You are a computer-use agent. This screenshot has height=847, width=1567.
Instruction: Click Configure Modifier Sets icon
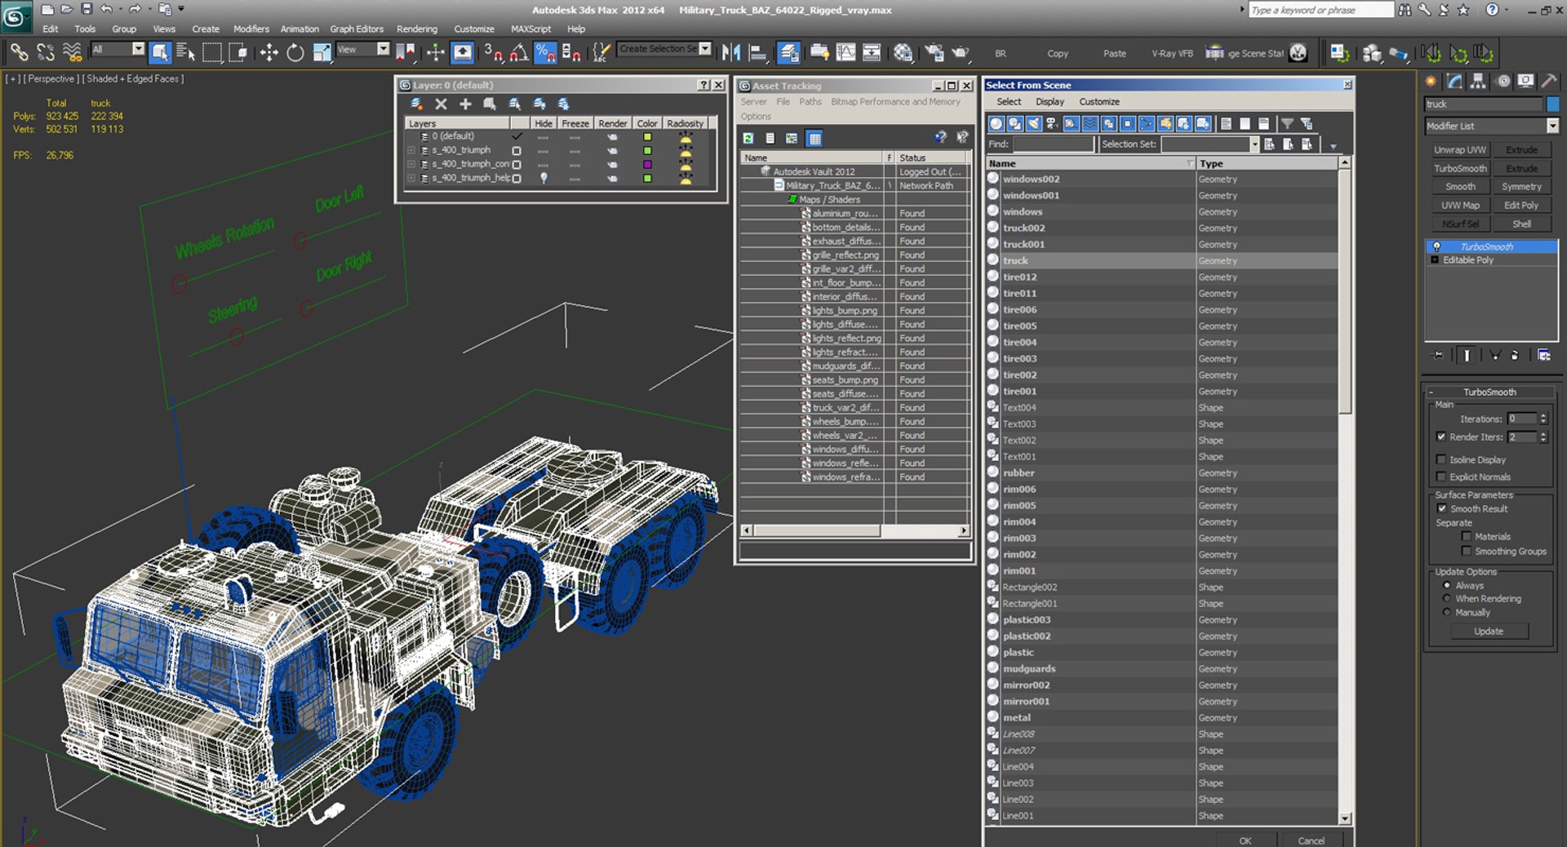1544,355
